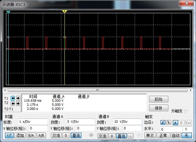Move cursor T1 left with arrow button

pos(13,98)
